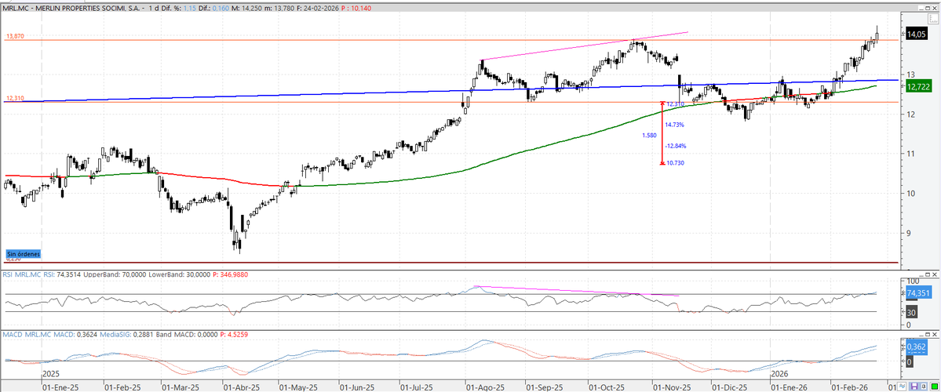
Task: Click the 12,310 support level label at left
Action: point(15,98)
